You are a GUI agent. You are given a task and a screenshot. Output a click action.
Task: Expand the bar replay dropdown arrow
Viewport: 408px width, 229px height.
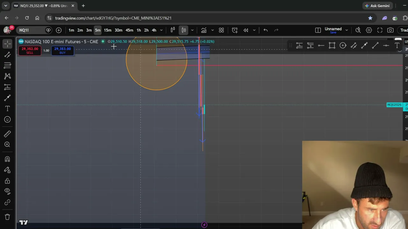[x=254, y=30]
